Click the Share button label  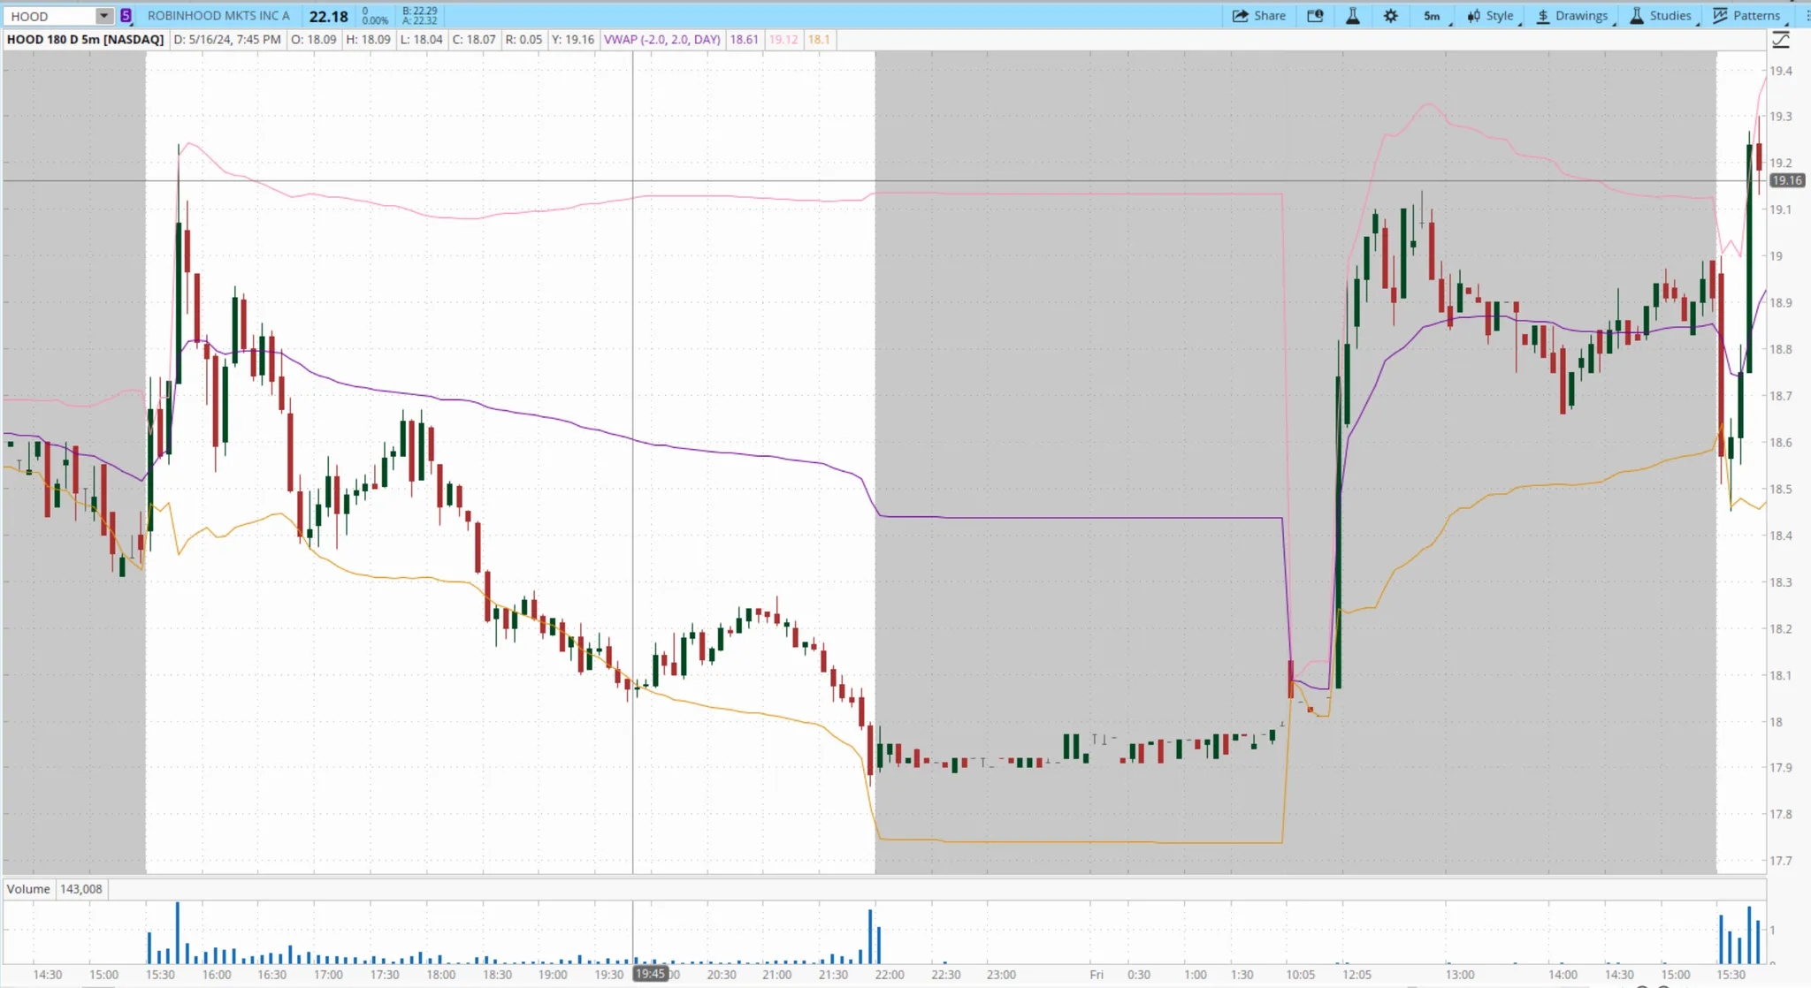tap(1269, 16)
